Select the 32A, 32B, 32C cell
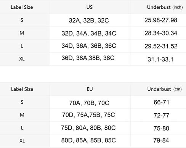The width and height of the screenshot is (186, 148). click(x=89, y=21)
